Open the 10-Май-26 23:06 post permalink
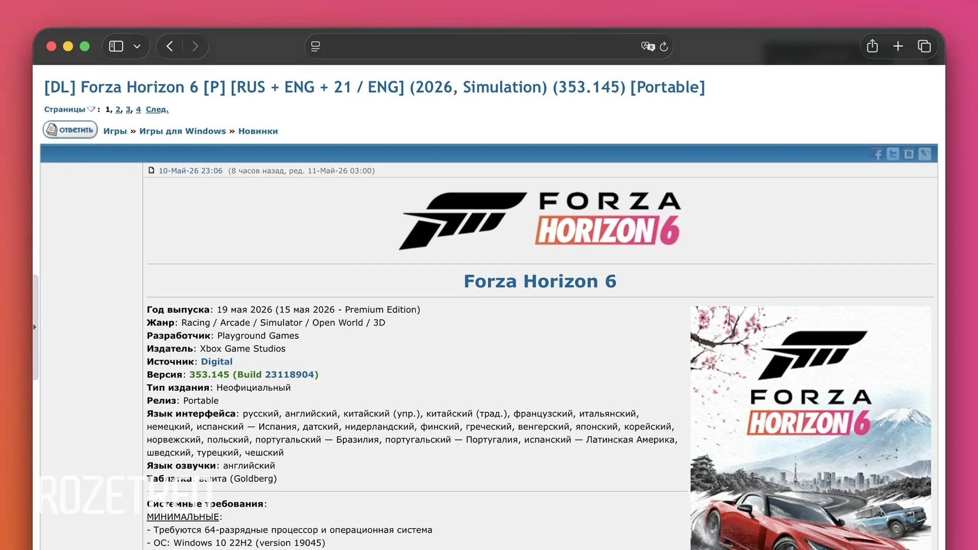The image size is (978, 550). pos(191,171)
